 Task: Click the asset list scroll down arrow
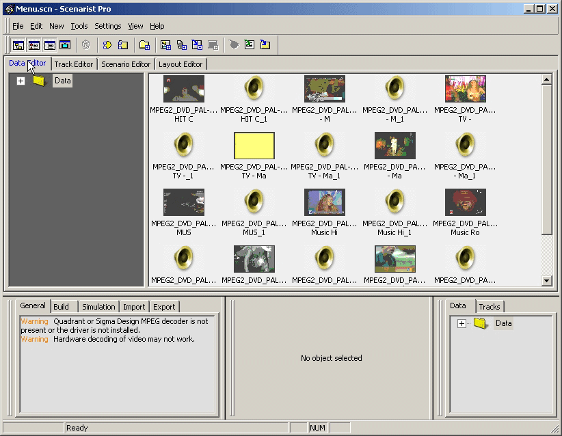pos(546,280)
